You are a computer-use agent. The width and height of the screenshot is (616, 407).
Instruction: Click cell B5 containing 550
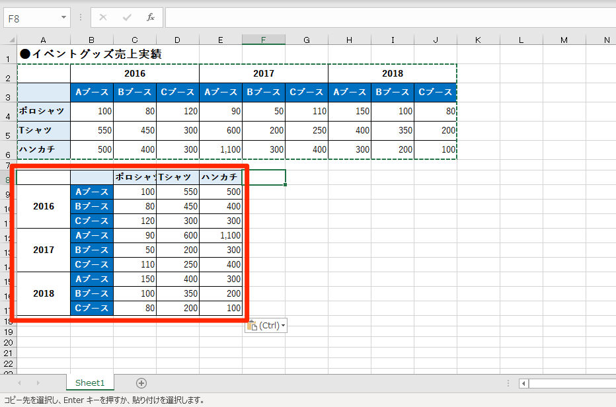(x=92, y=131)
